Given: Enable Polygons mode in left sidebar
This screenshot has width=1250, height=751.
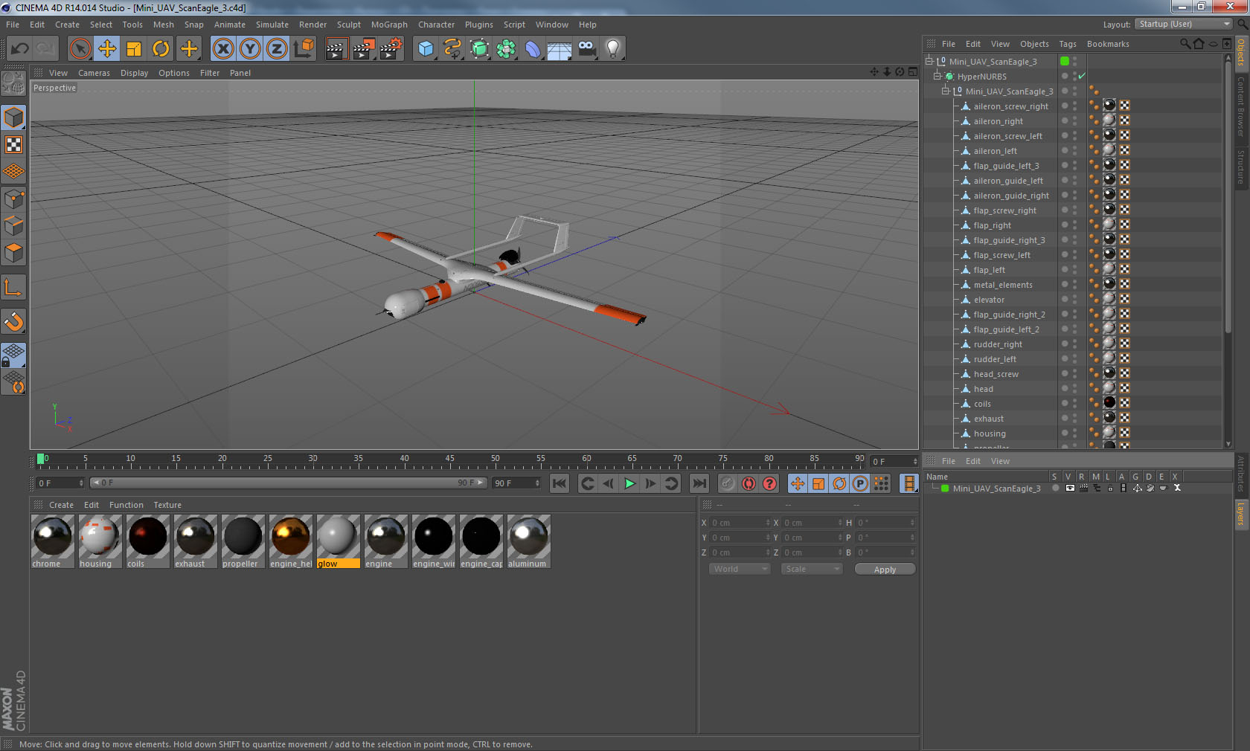Looking at the screenshot, I should [x=13, y=253].
